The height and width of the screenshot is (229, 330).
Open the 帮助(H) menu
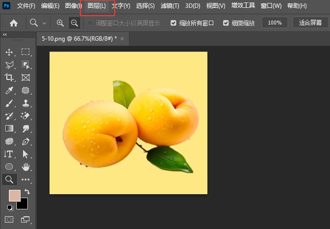click(297, 6)
